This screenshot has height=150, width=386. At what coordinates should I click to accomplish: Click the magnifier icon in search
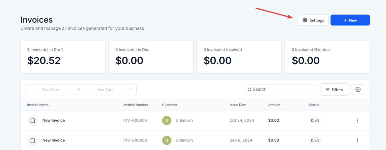point(249,89)
